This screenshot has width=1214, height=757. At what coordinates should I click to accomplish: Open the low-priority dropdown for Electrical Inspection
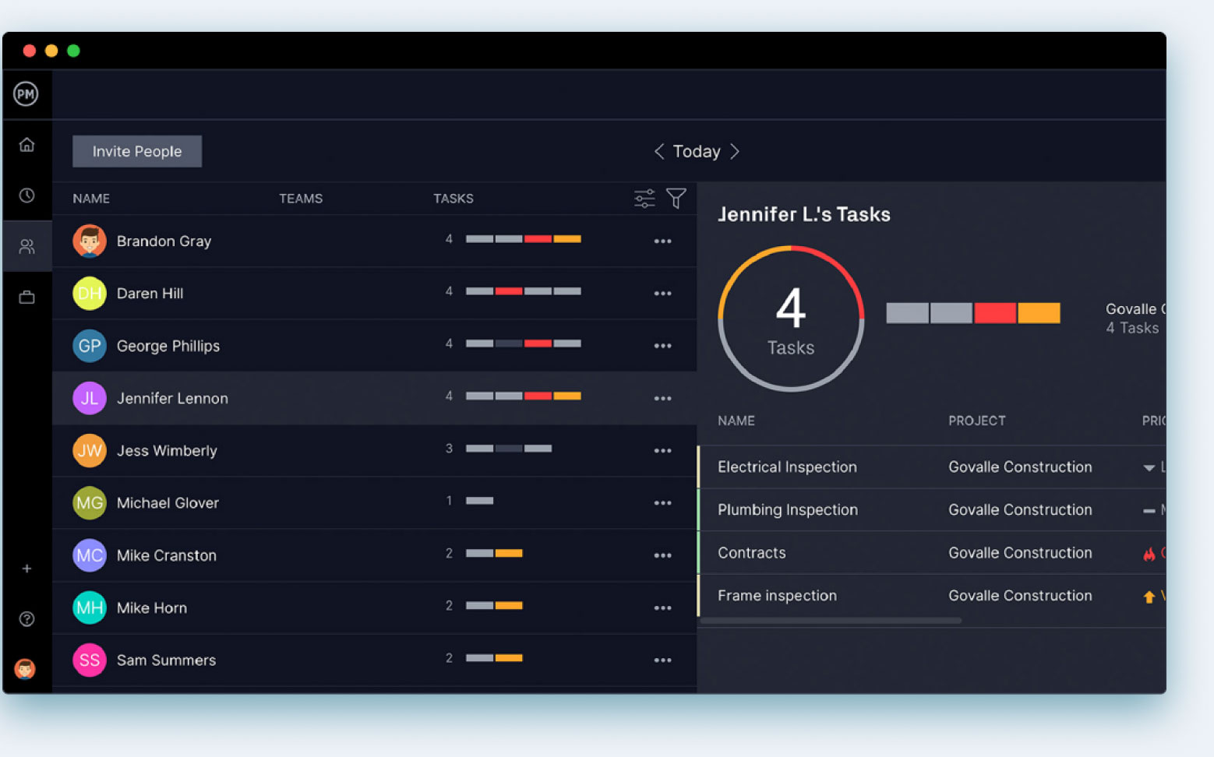[1149, 467]
